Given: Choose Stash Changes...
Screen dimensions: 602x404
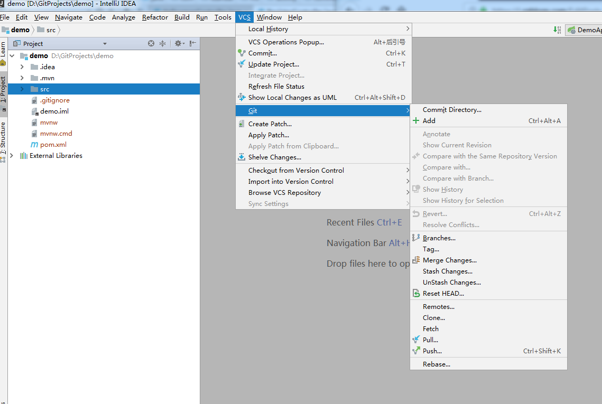Looking at the screenshot, I should click(x=488, y=271).
